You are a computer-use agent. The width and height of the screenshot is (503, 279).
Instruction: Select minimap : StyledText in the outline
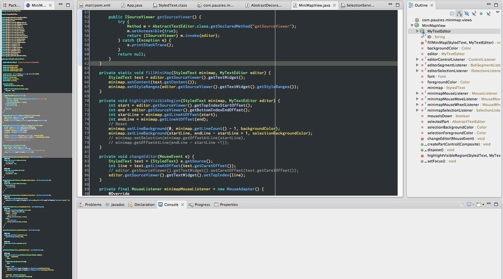pos(446,88)
